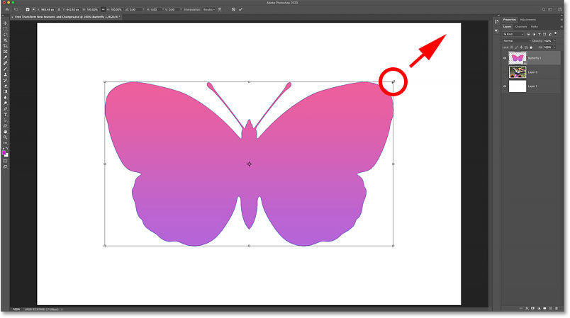Switch to the Layers tab
570x318 pixels.
click(x=507, y=26)
